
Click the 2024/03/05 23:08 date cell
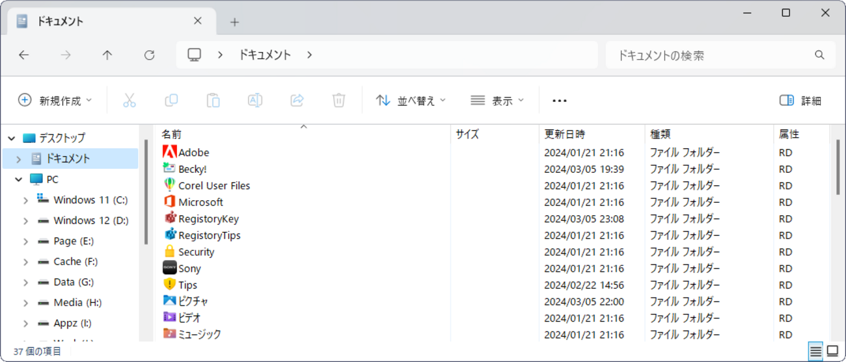584,218
